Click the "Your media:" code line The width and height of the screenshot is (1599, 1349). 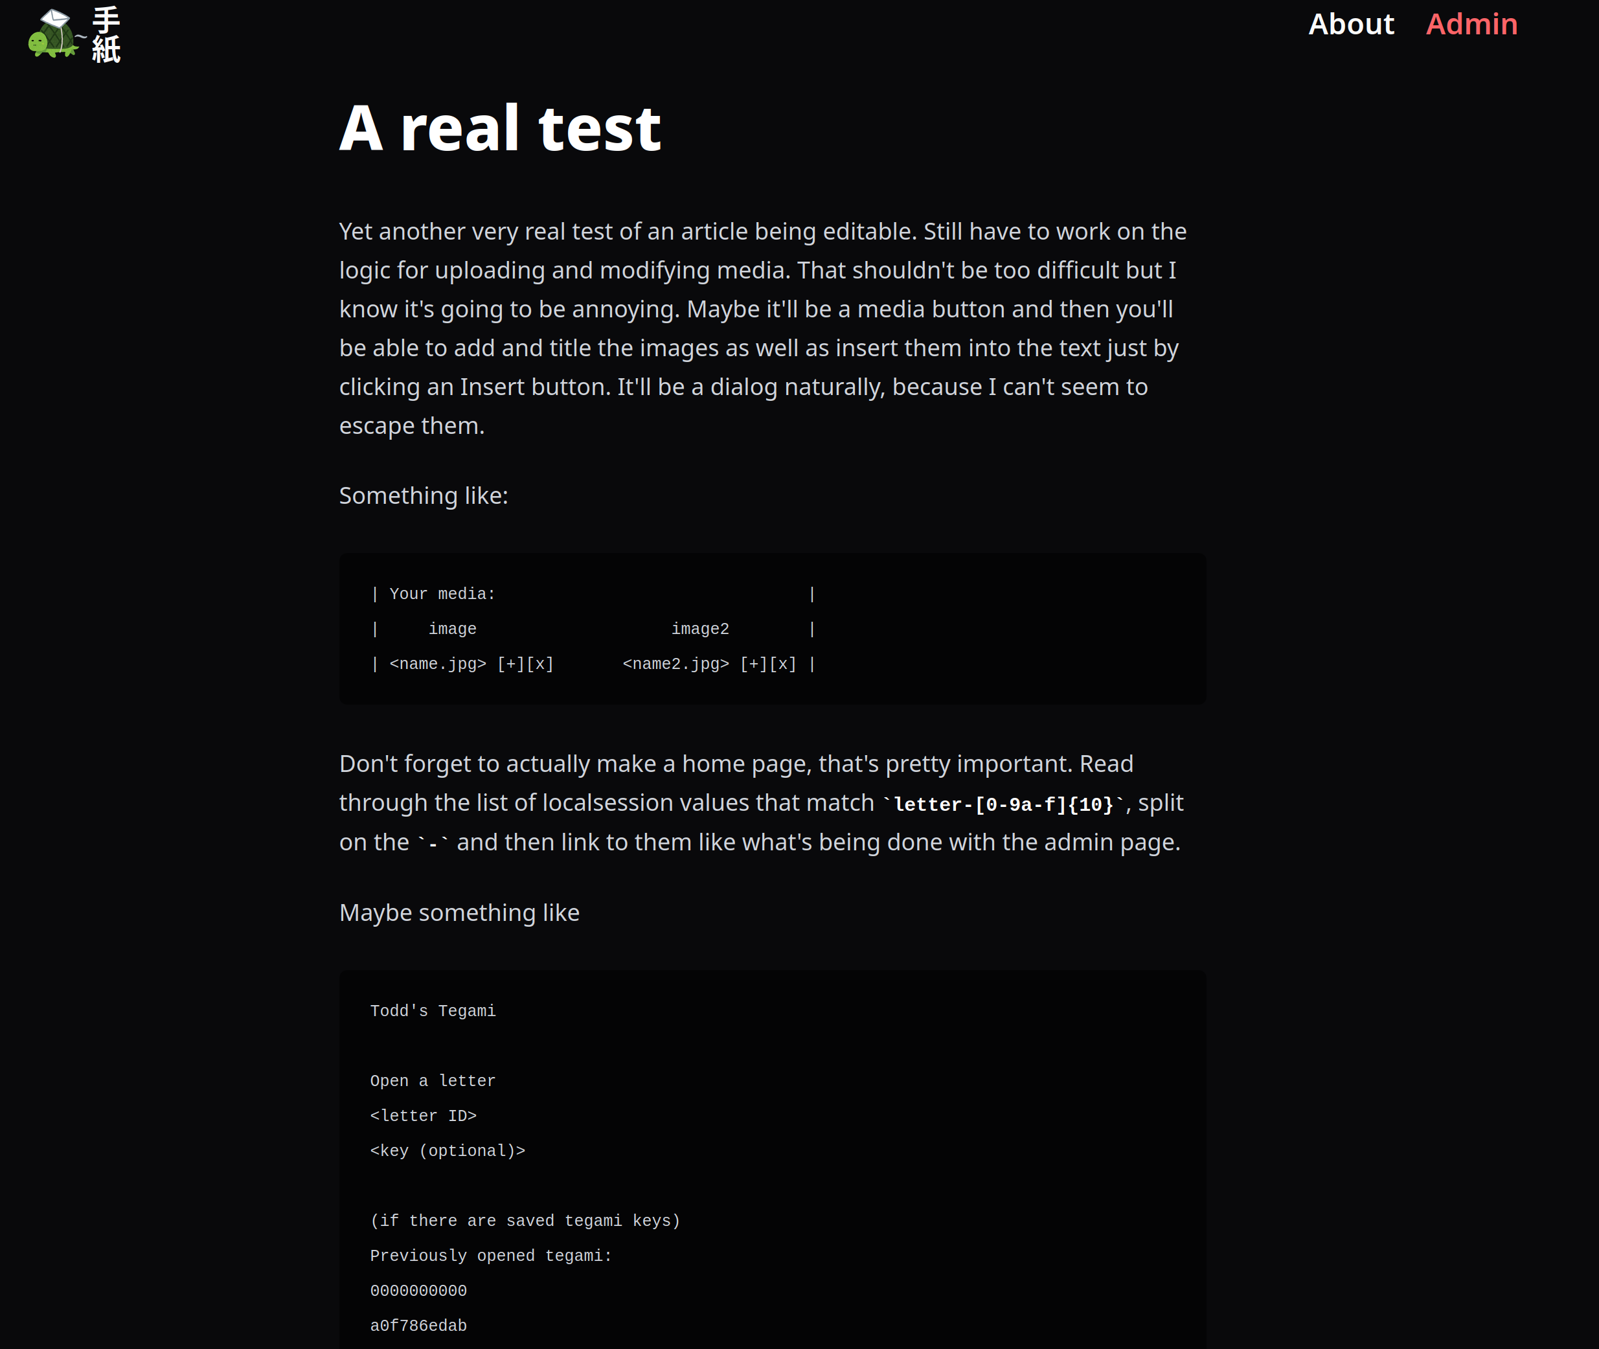442,595
